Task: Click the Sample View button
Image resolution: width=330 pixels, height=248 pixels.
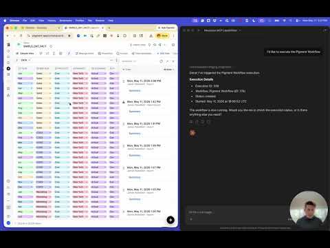Action: 25,54
